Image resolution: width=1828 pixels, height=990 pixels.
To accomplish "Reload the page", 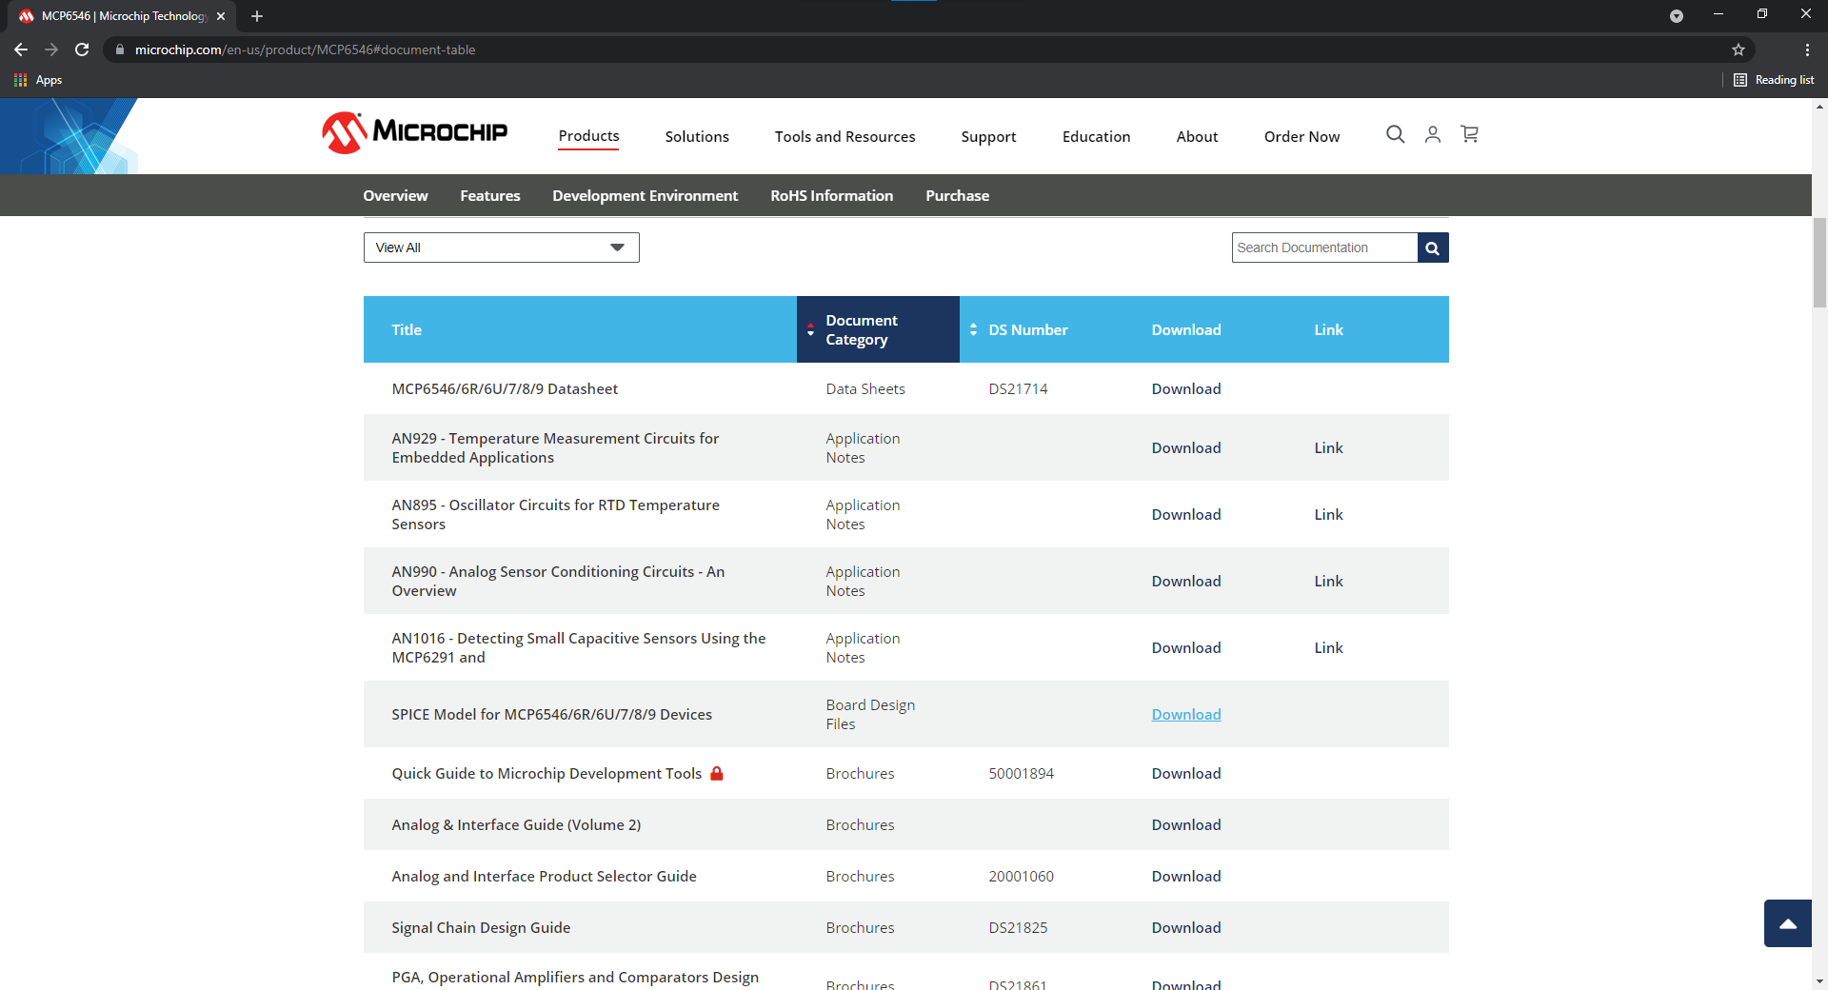I will point(82,49).
